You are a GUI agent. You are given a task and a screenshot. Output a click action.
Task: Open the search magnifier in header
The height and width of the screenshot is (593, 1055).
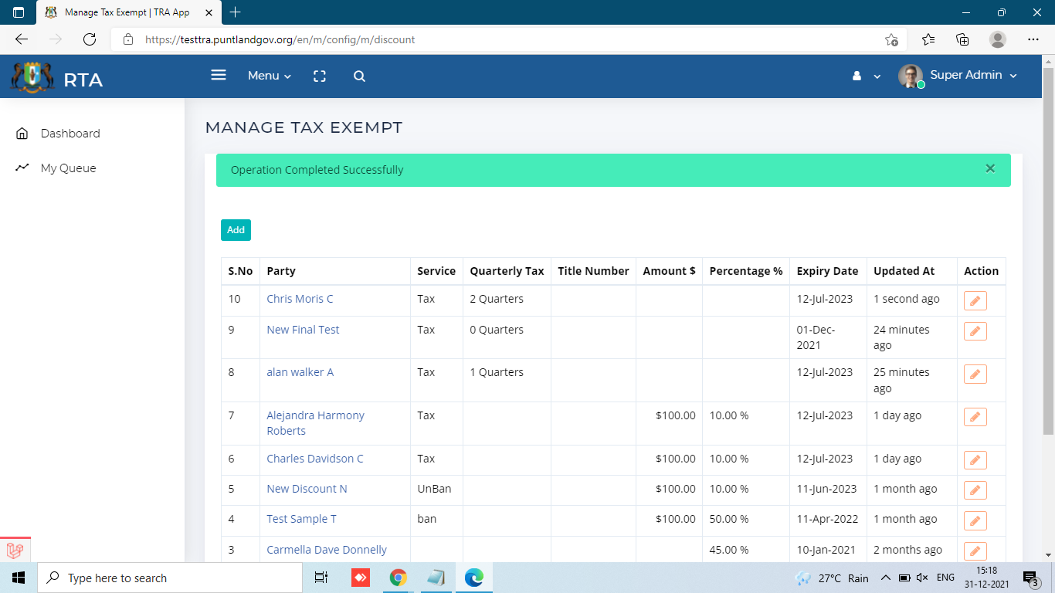359,76
